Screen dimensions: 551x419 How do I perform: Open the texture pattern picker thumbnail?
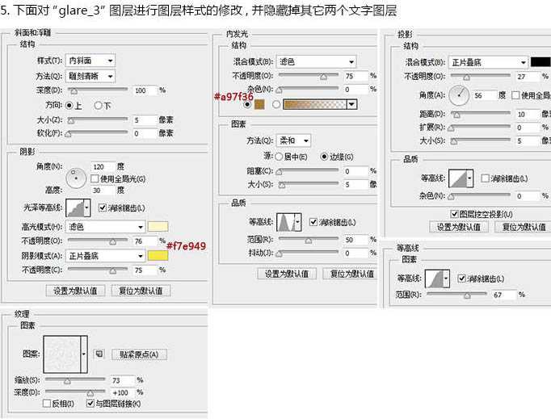pos(62,354)
